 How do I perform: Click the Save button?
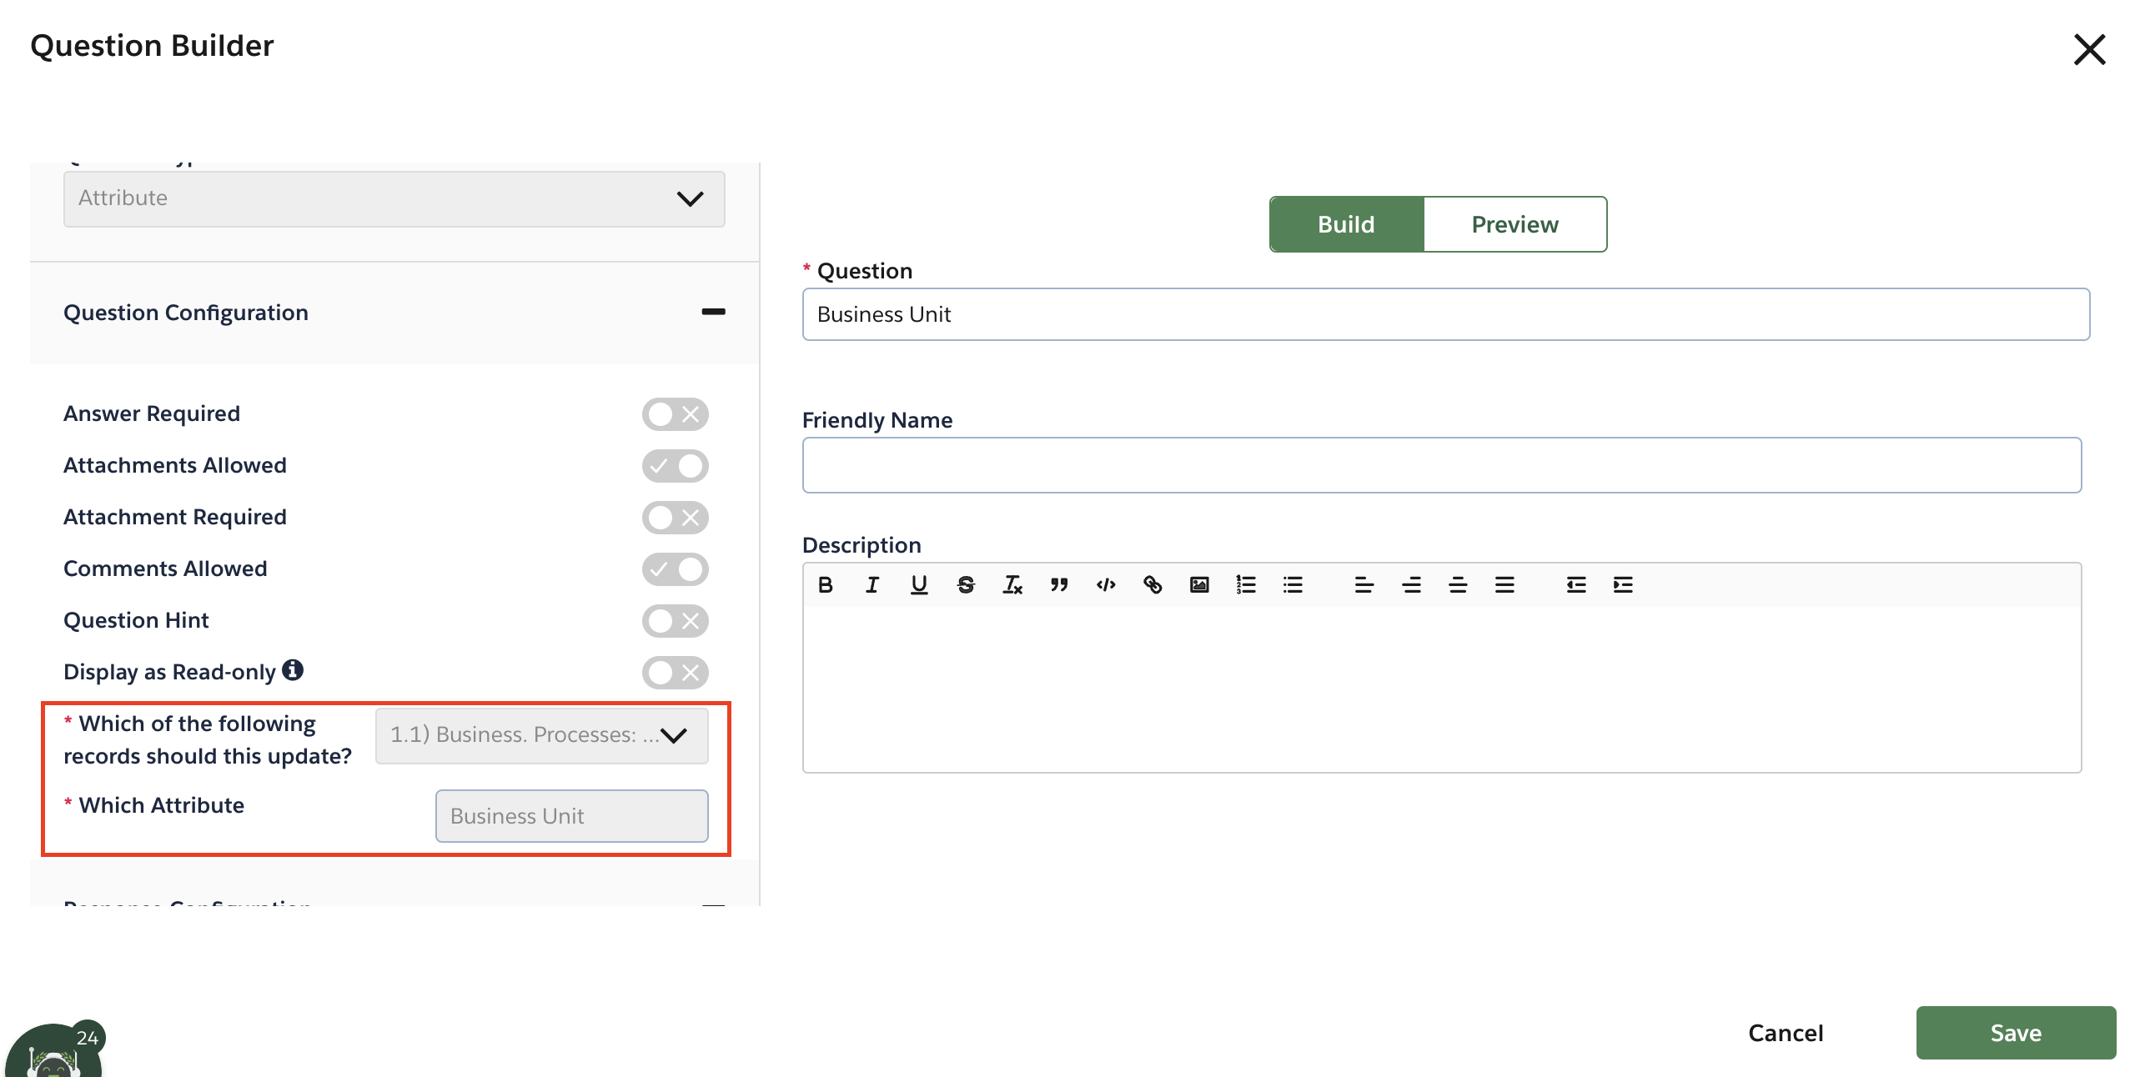click(2016, 1032)
